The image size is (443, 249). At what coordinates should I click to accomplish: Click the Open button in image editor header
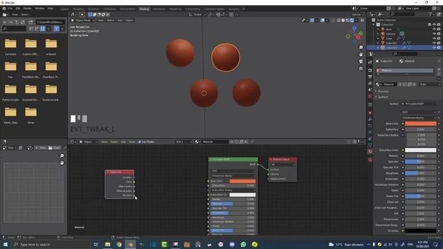pos(54,147)
